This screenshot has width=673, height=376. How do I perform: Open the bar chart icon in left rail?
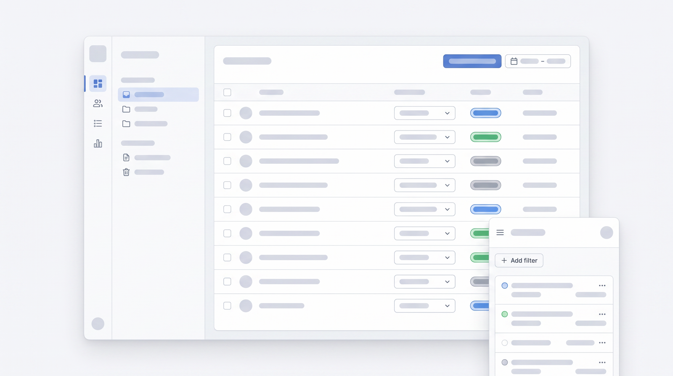pos(98,144)
